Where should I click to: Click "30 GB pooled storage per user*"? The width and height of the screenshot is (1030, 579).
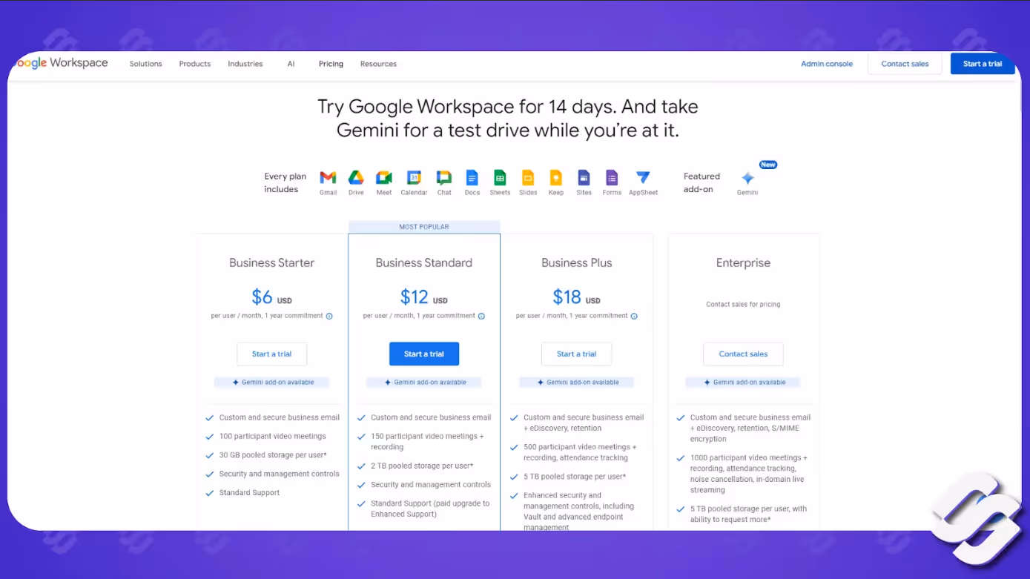tap(273, 455)
